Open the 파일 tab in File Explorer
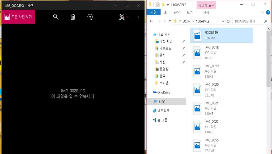This screenshot has width=272, height=154. pyautogui.click(x=153, y=12)
